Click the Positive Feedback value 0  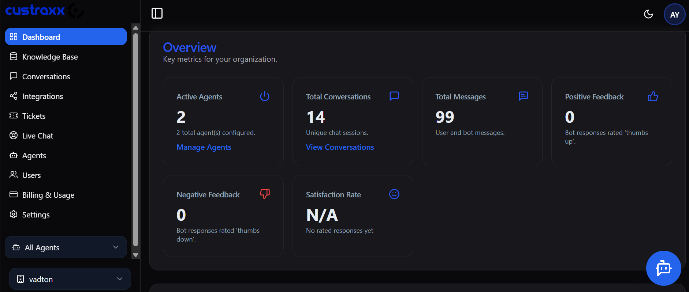tap(570, 117)
